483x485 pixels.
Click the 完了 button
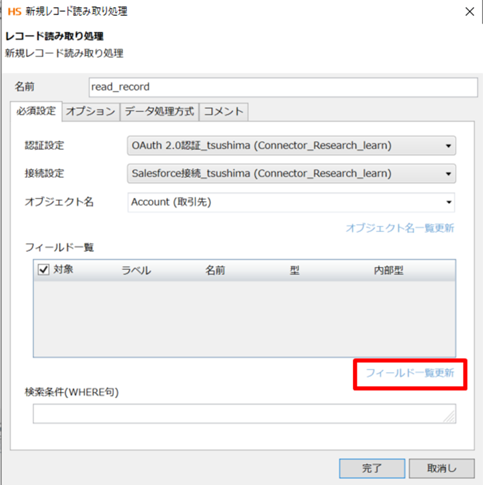(x=372, y=468)
